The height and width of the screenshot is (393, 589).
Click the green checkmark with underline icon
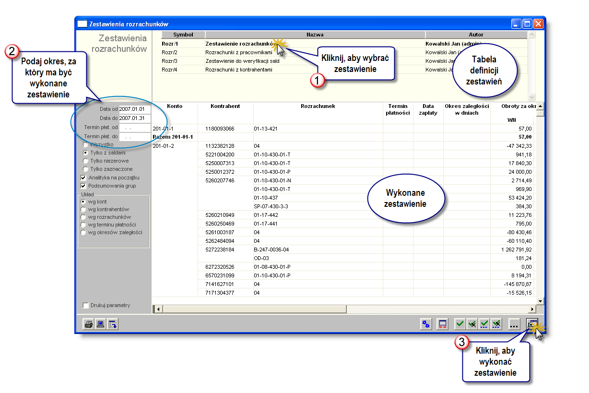point(484,324)
